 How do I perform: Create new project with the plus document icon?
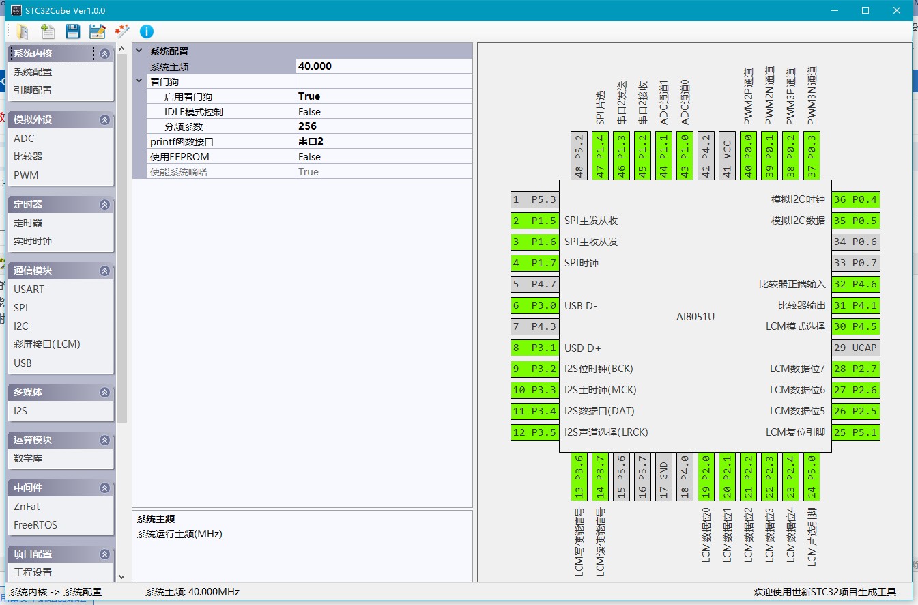[x=48, y=31]
